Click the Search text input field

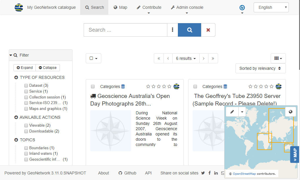tap(126, 30)
